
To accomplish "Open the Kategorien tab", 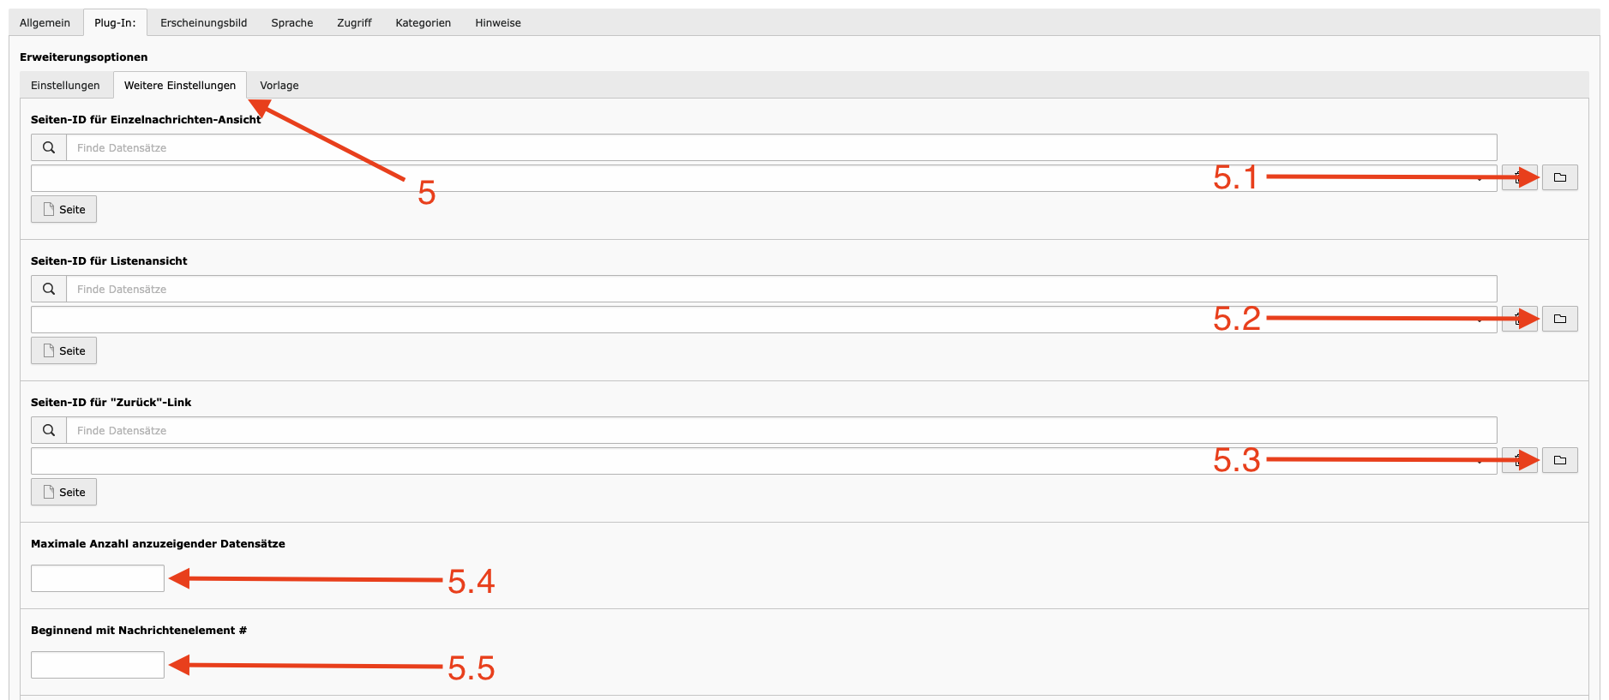I will click(x=423, y=23).
